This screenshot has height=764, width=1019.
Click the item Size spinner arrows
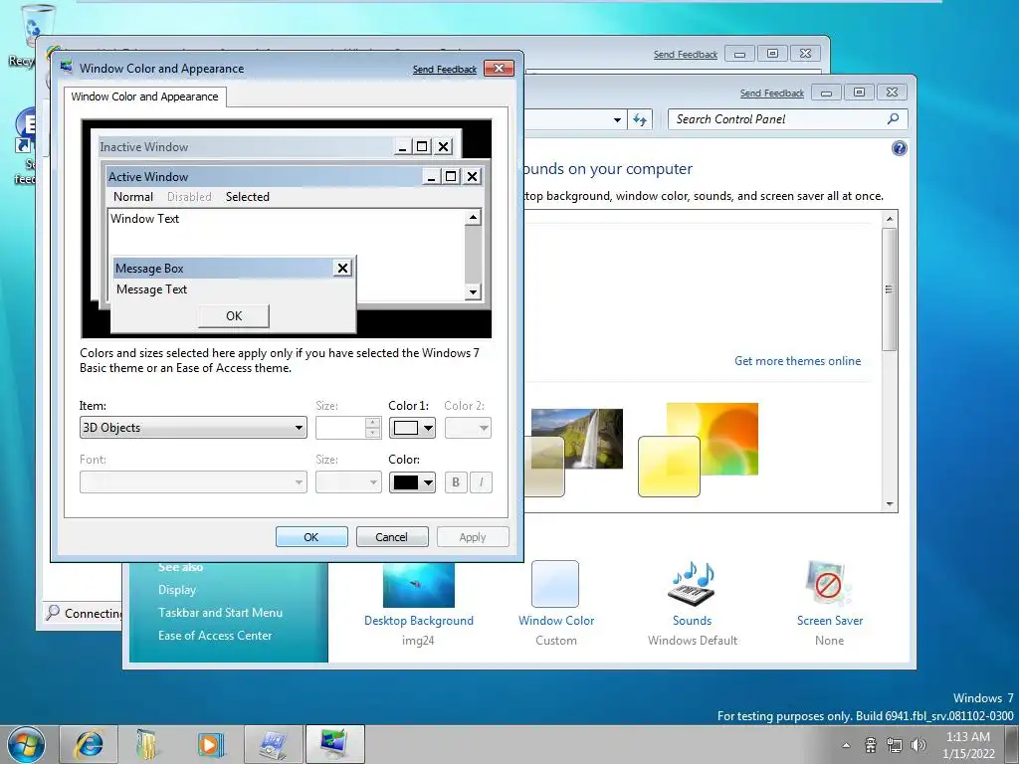(x=372, y=428)
